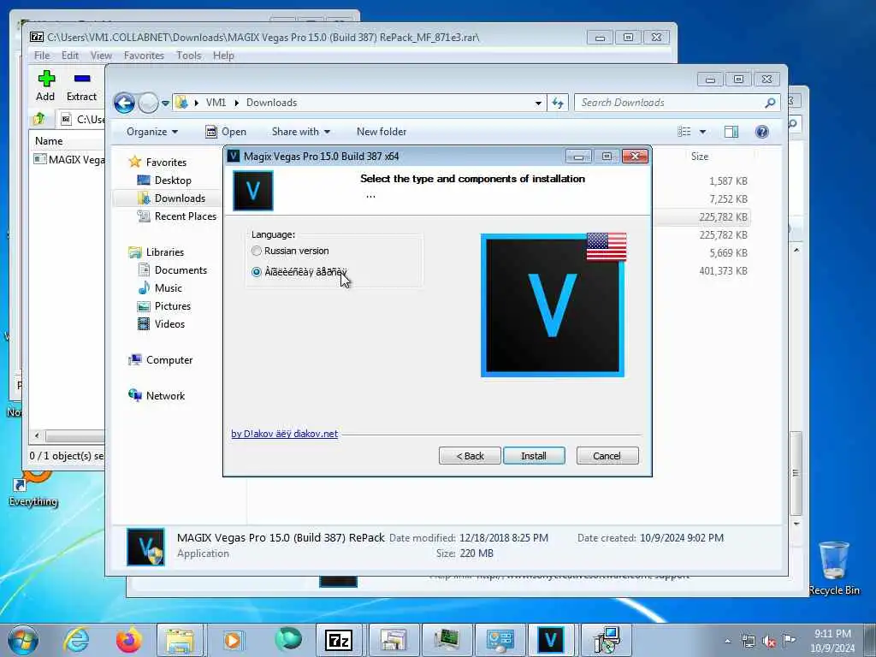Switch to Vegas installer taskbar icon
The height and width of the screenshot is (657, 876).
point(551,640)
